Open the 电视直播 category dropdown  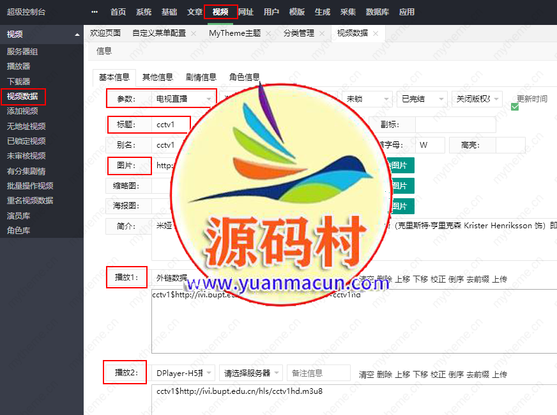184,99
